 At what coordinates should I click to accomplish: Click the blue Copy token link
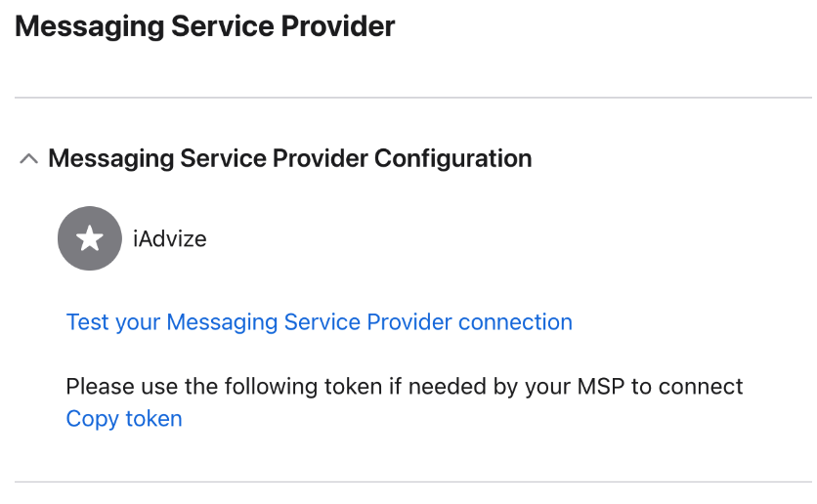[124, 419]
